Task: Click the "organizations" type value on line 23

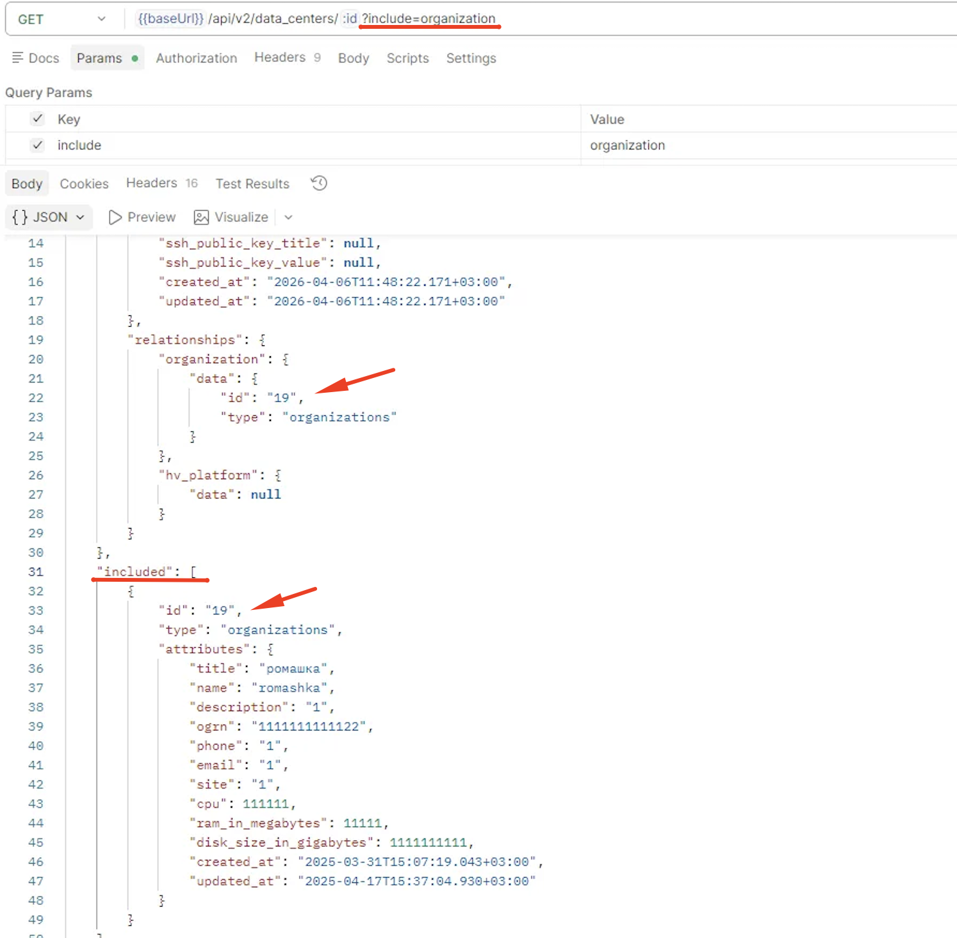Action: (x=339, y=417)
